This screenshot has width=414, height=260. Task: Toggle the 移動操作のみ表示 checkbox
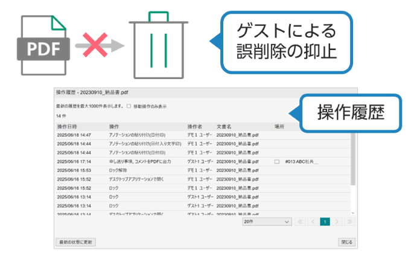(129, 106)
